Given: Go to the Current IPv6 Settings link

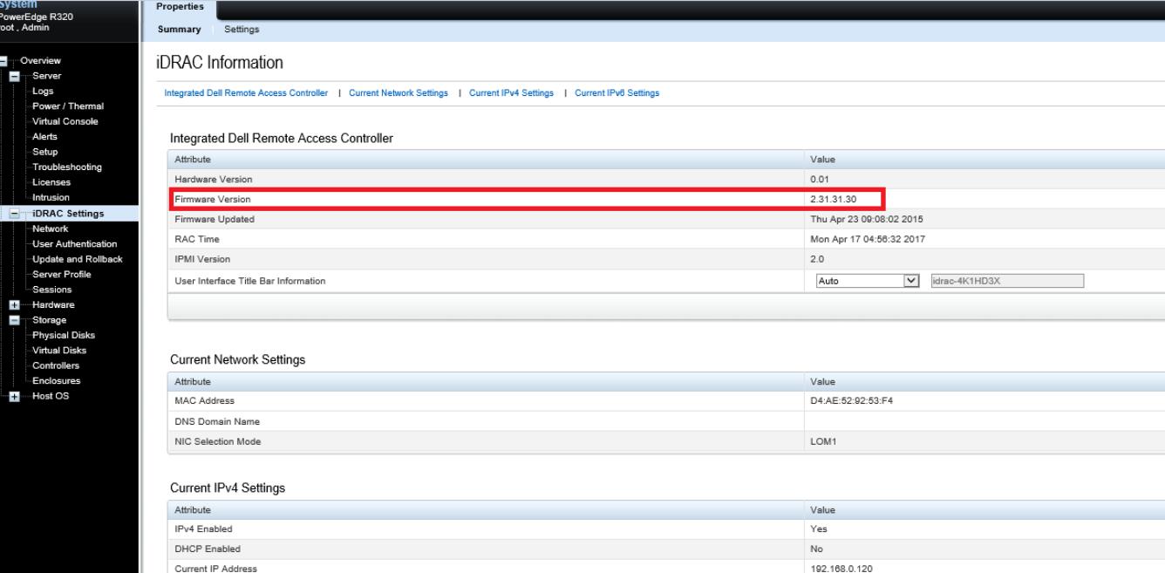Looking at the screenshot, I should pos(617,93).
